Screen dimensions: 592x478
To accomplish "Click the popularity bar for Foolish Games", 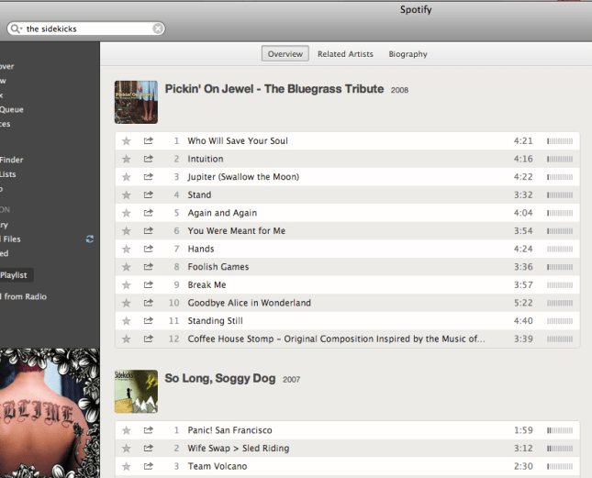I will [x=560, y=267].
